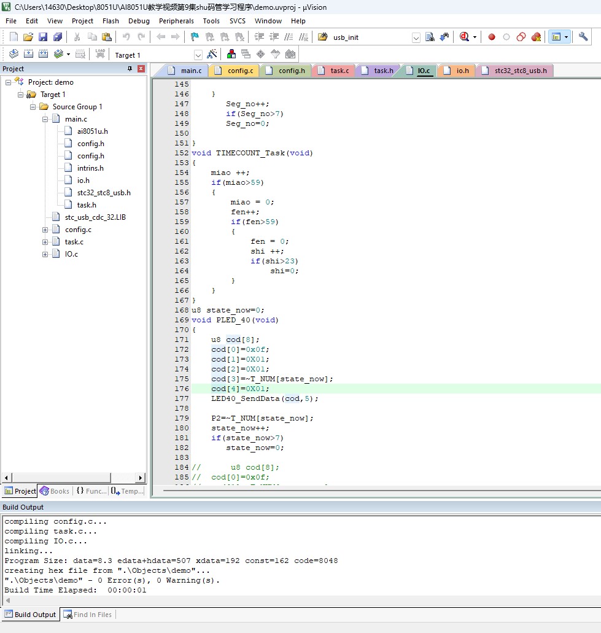This screenshot has width=601, height=633.
Task: Collapse the Project: demo tree node
Action: coord(8,82)
